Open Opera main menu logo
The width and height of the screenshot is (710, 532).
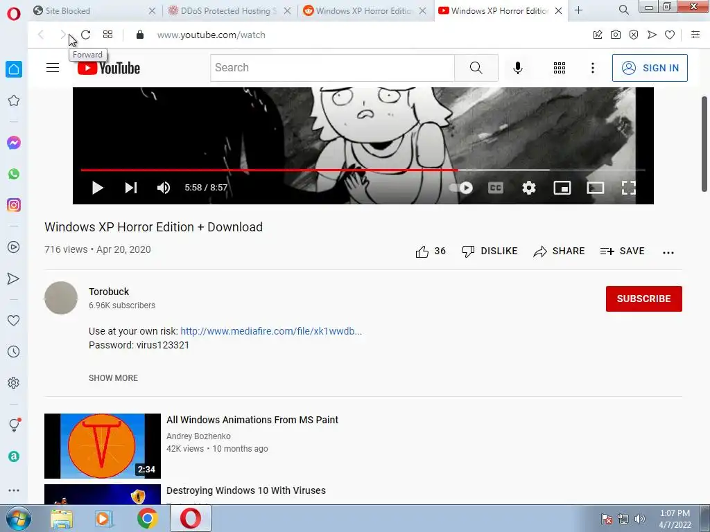point(14,13)
